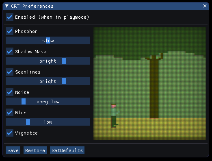Click the CRT Preferences title bar text

32,6
